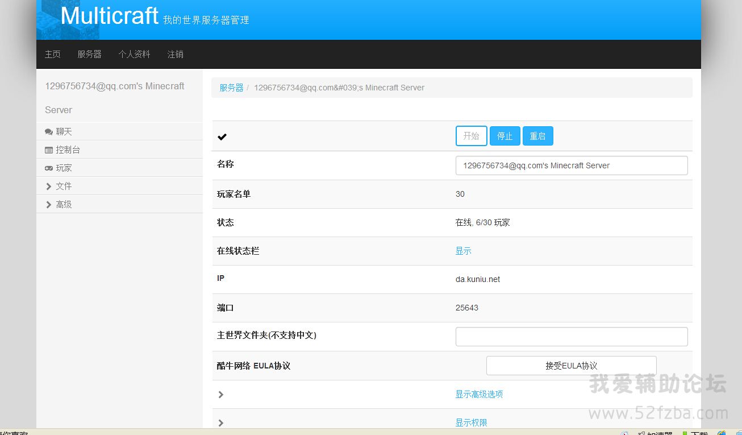Click the server title in the sidebar
Viewport: 742px width, 435px height.
tap(115, 98)
